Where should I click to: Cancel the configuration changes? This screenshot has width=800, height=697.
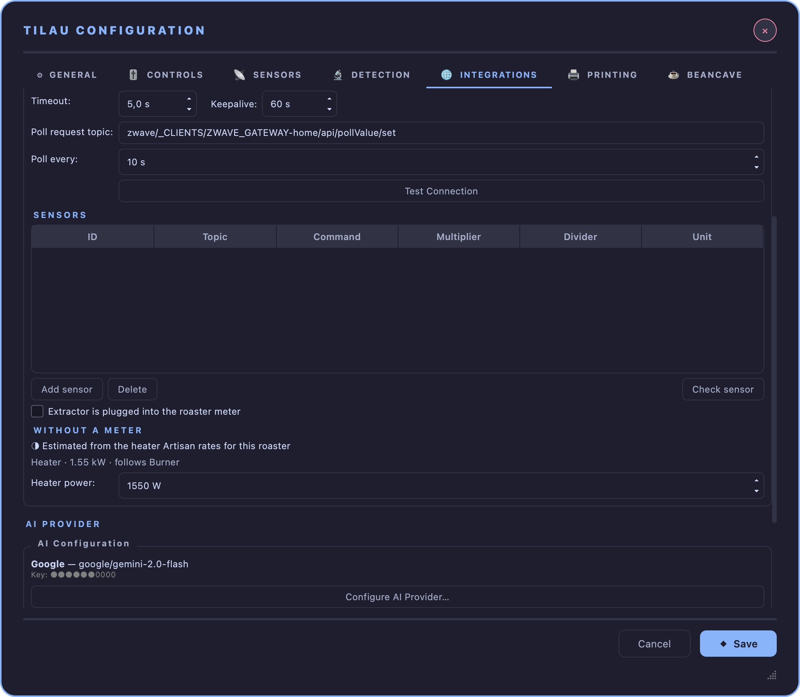point(654,644)
